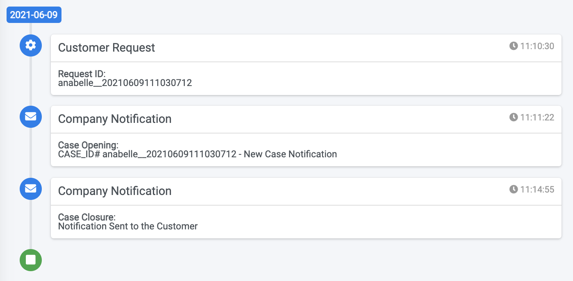Click the clock icon next to 11:10:30
The width and height of the screenshot is (573, 281).
(513, 46)
